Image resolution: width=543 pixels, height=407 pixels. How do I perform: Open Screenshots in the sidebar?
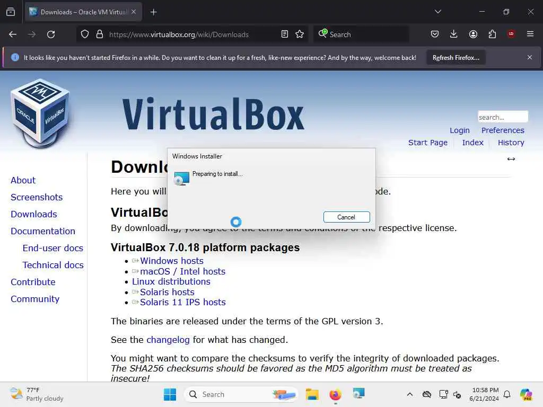point(37,197)
